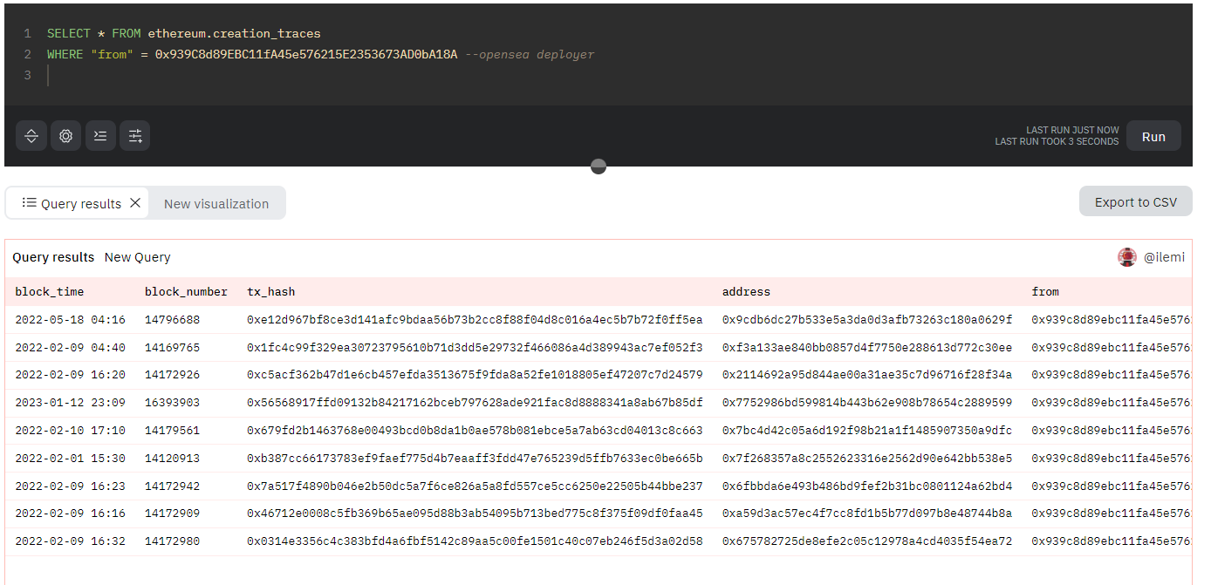Run the query
This screenshot has height=585, width=1211.
(x=1153, y=136)
